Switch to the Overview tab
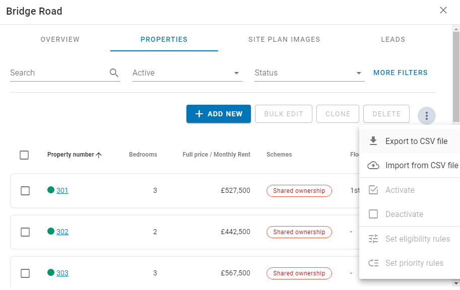The height and width of the screenshot is (290, 460). click(60, 39)
